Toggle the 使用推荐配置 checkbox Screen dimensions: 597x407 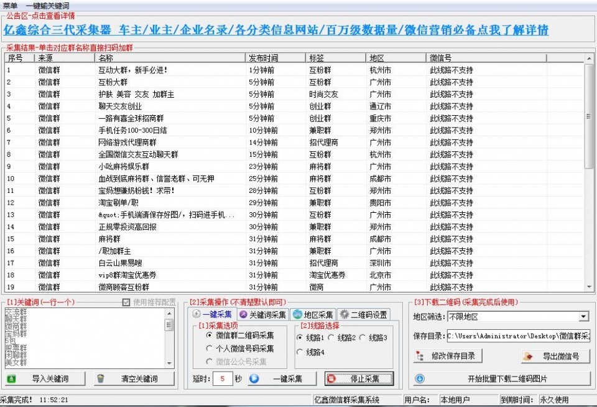[x=126, y=302]
